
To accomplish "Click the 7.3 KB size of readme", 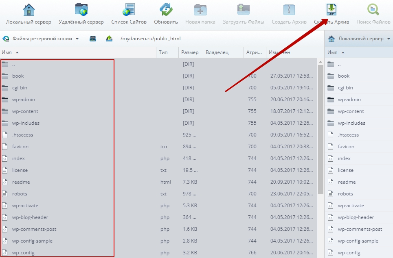I will pos(190,182).
